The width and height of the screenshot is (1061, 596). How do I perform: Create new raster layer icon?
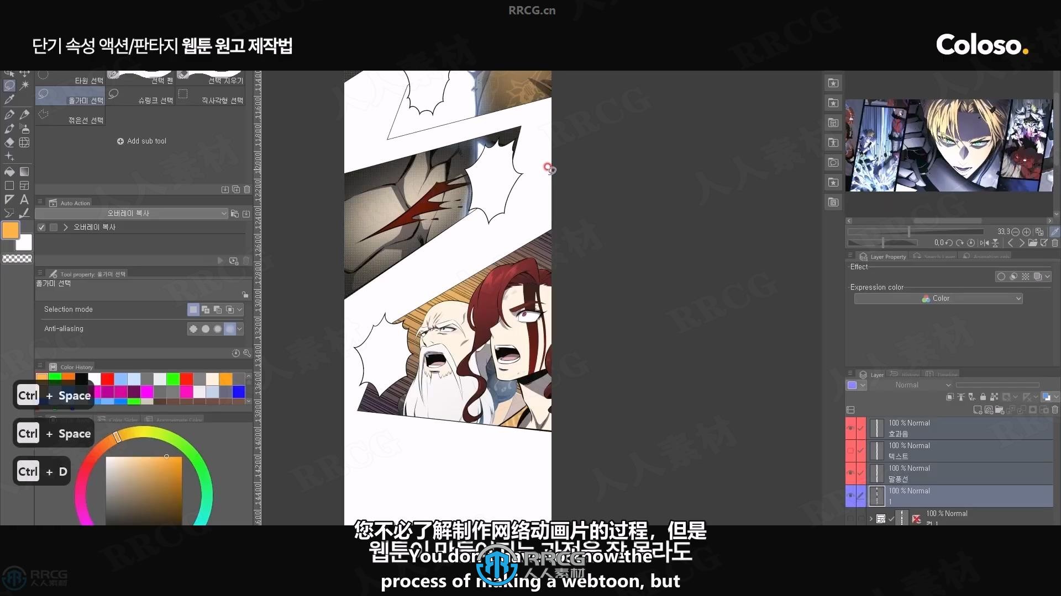[x=978, y=410]
